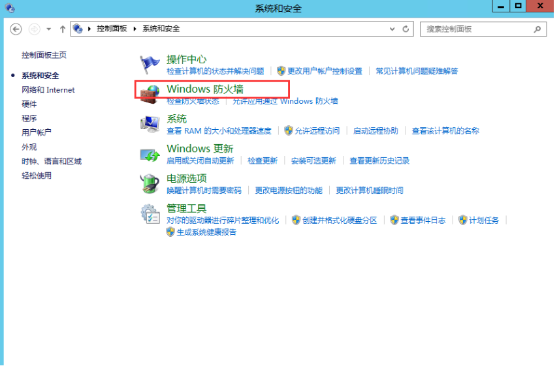Click the shield icon beside 计划任务

[x=463, y=220]
